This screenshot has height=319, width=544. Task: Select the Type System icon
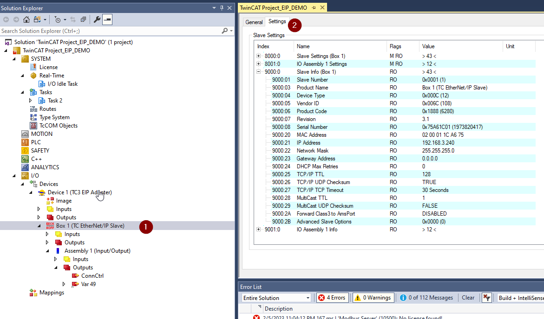pos(33,117)
